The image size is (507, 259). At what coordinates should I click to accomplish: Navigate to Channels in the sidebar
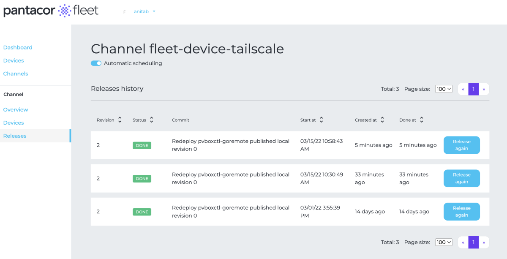(16, 74)
